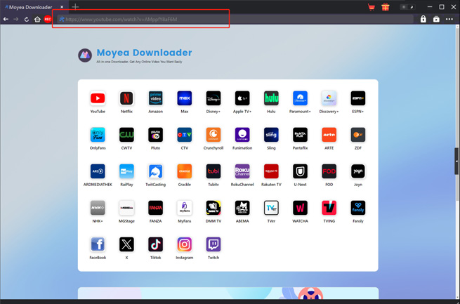Open the shopping cart icon
This screenshot has height=304, width=460.
pyautogui.click(x=372, y=7)
